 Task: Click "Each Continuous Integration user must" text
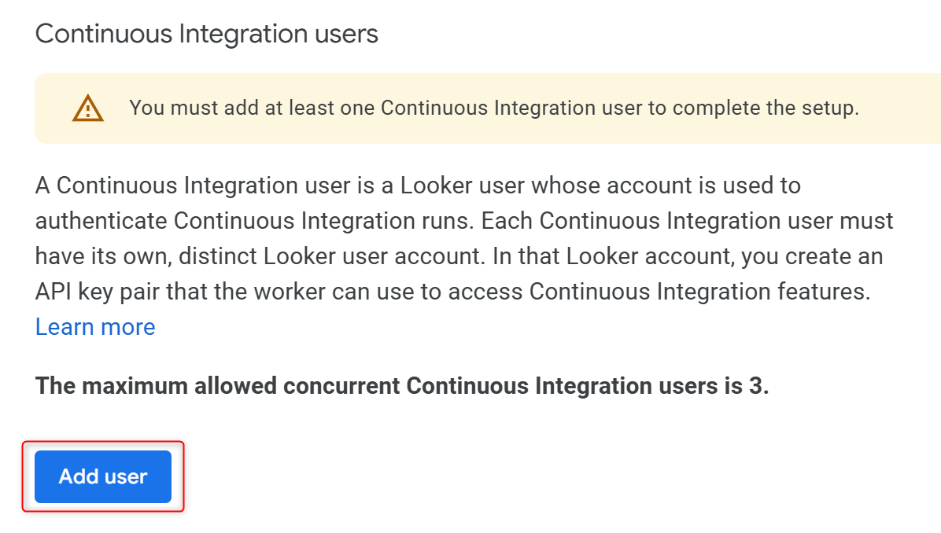click(688, 221)
